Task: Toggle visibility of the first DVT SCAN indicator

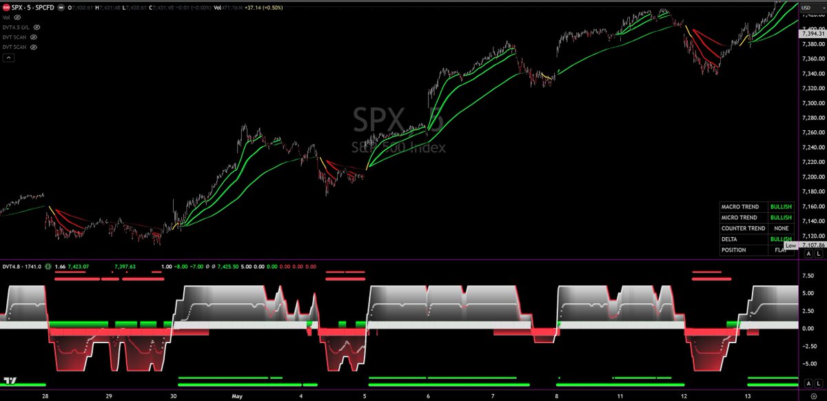Action: (x=33, y=36)
